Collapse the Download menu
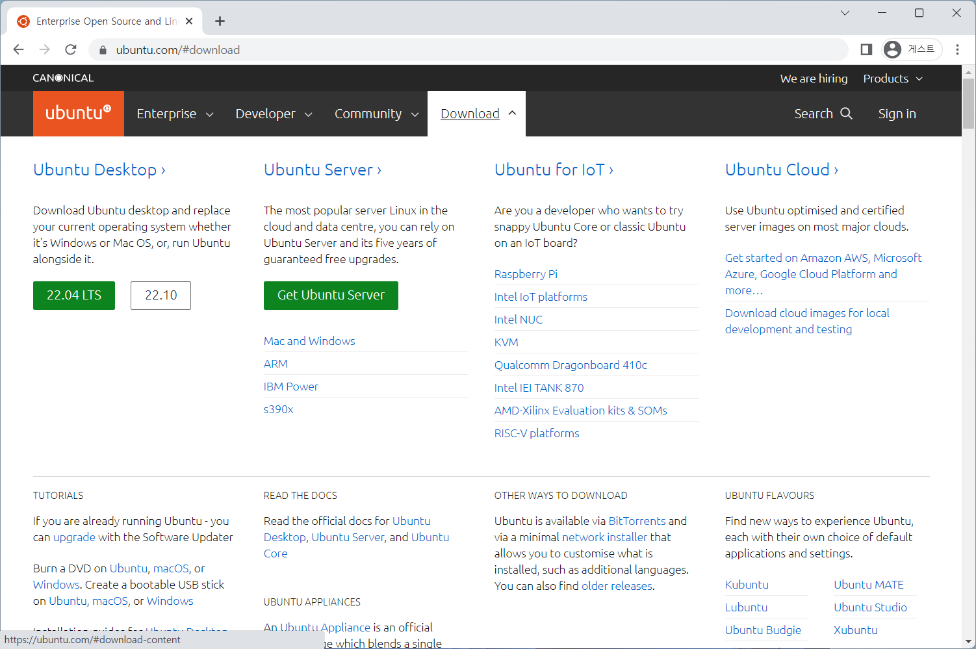 478,114
